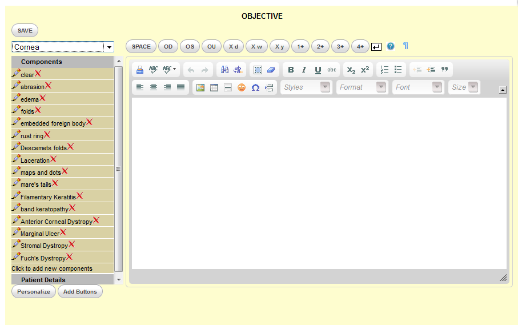This screenshot has width=518, height=325.
Task: Click 'Click to add new components' link
Action: 52,268
